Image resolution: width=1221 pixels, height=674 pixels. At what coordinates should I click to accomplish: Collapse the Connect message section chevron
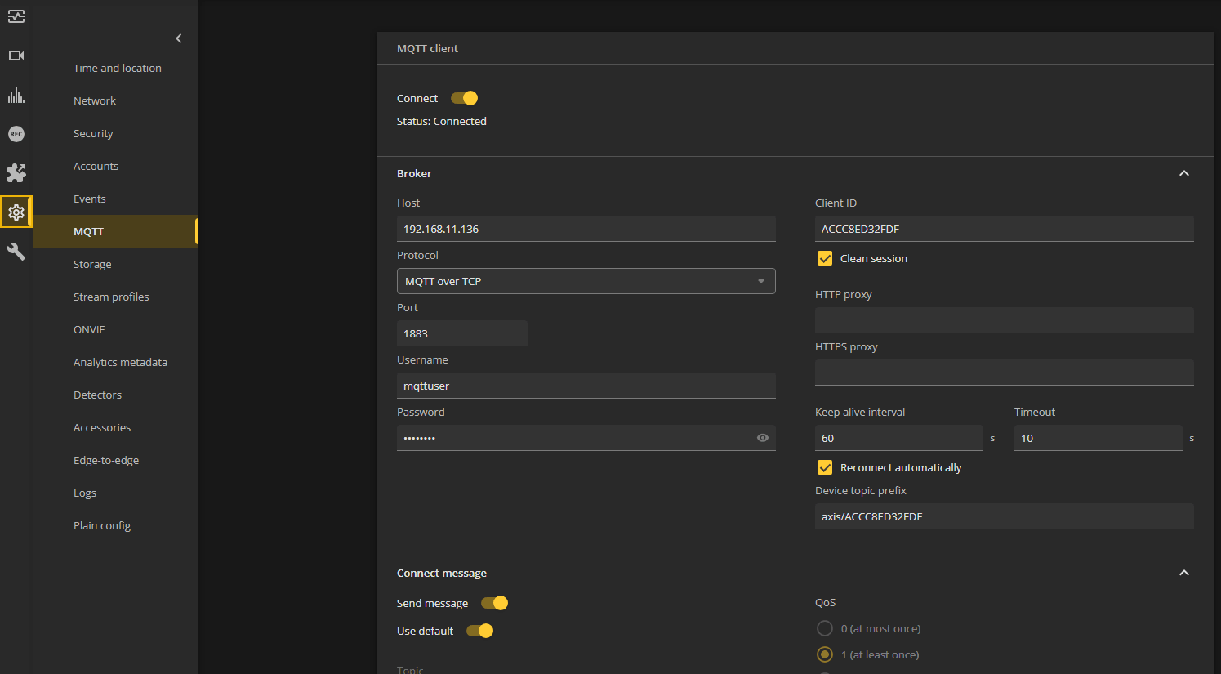click(1184, 573)
